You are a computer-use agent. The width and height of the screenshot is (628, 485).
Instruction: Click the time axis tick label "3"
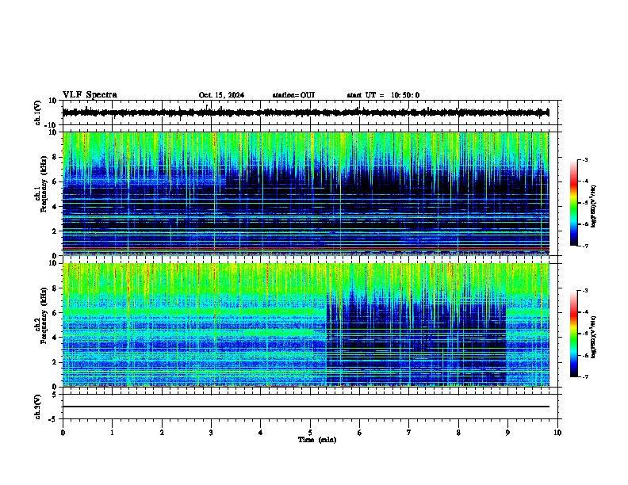point(211,433)
